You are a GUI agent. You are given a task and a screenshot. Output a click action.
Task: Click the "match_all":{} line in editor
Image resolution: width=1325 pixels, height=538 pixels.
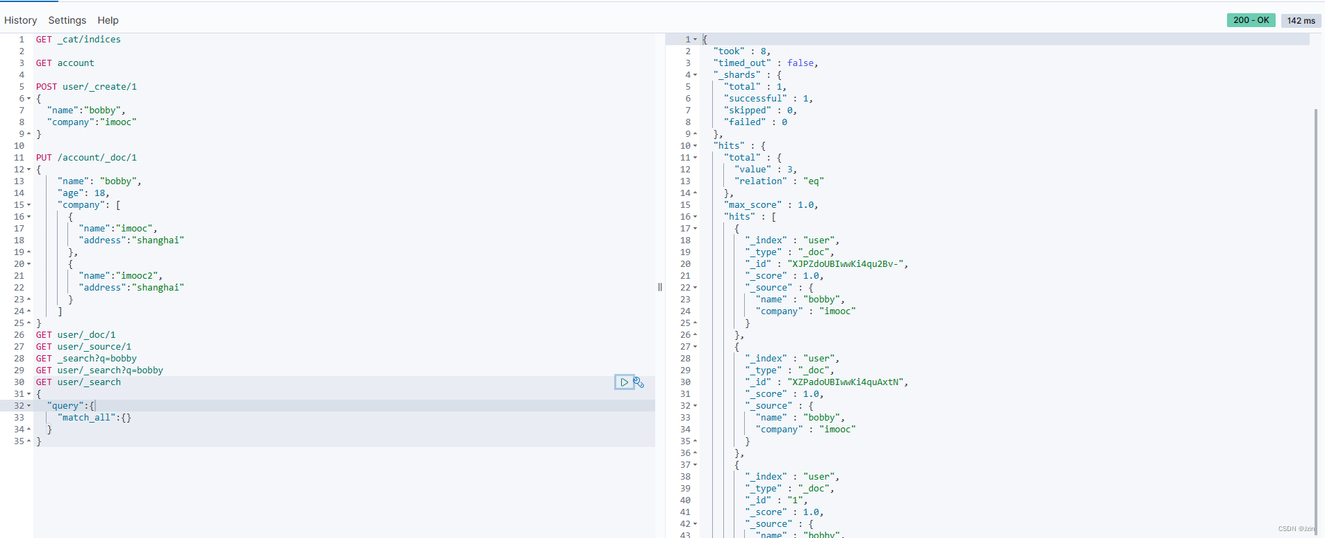(94, 418)
